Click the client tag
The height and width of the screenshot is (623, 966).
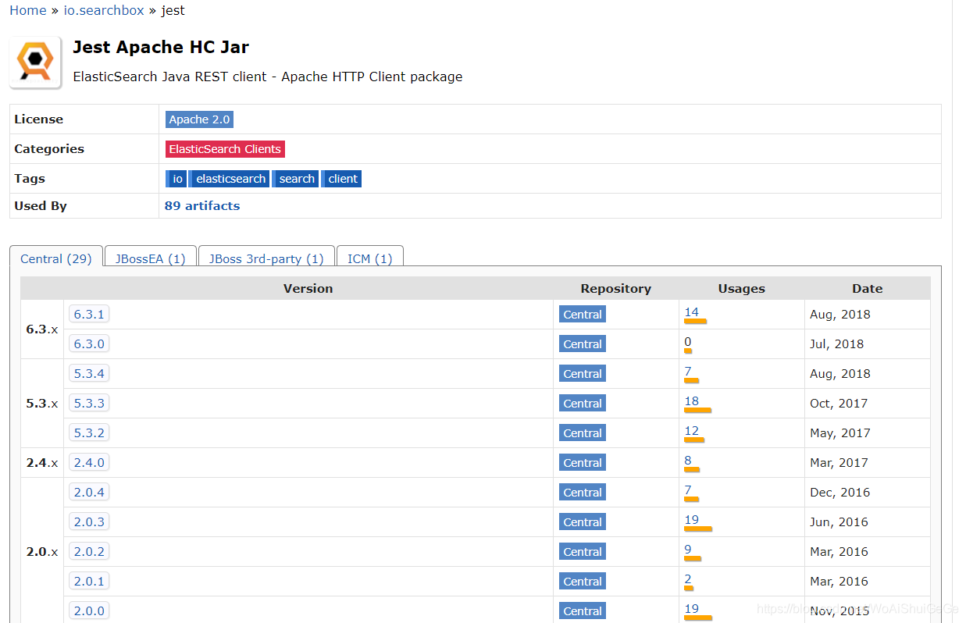[x=341, y=178]
